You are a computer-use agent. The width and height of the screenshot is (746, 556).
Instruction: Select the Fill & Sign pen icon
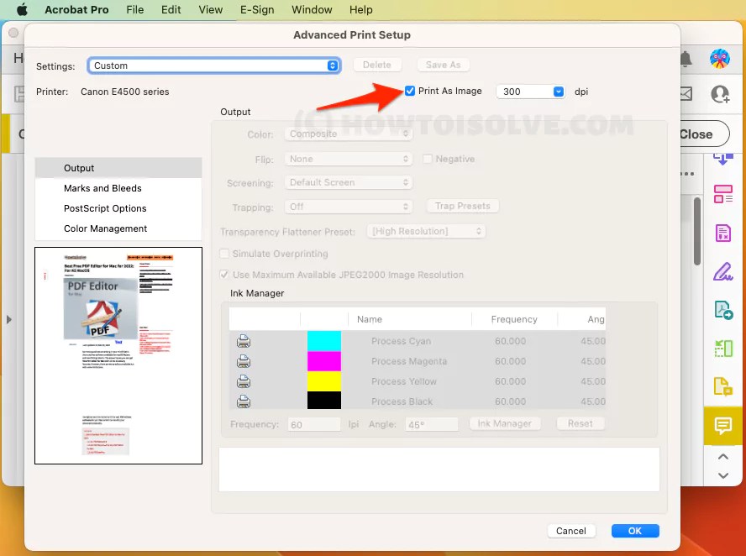[x=723, y=271]
